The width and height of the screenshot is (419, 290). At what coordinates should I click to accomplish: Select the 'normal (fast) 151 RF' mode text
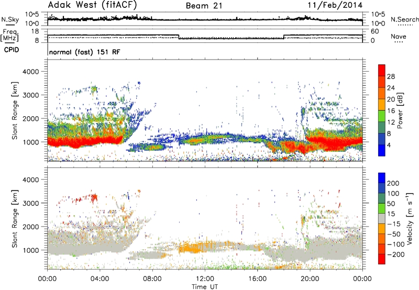(85, 52)
